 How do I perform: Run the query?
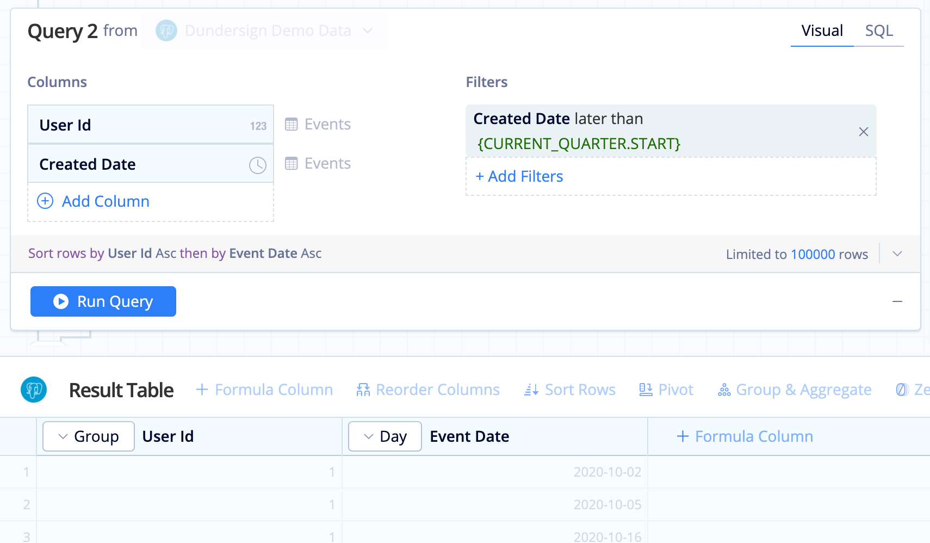coord(103,301)
